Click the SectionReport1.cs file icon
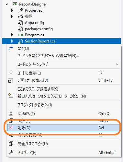The height and width of the screenshot is (162, 123). pyautogui.click(x=20, y=41)
